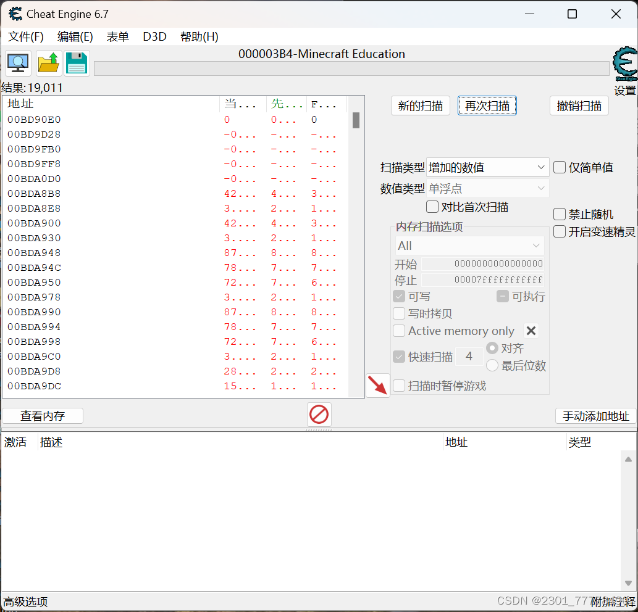Image resolution: width=638 pixels, height=612 pixels.
Task: Click the X next to Active memory only
Action: (x=531, y=331)
